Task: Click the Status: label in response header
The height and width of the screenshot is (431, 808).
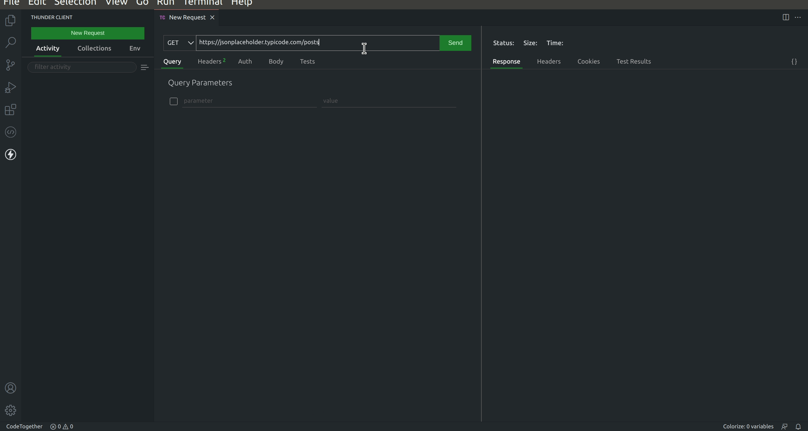Action: [503, 43]
